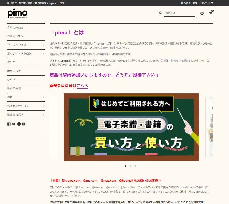Expand 作曲家名から探す plus sign
Viewport: 229px width, 204px height.
pos(43,106)
